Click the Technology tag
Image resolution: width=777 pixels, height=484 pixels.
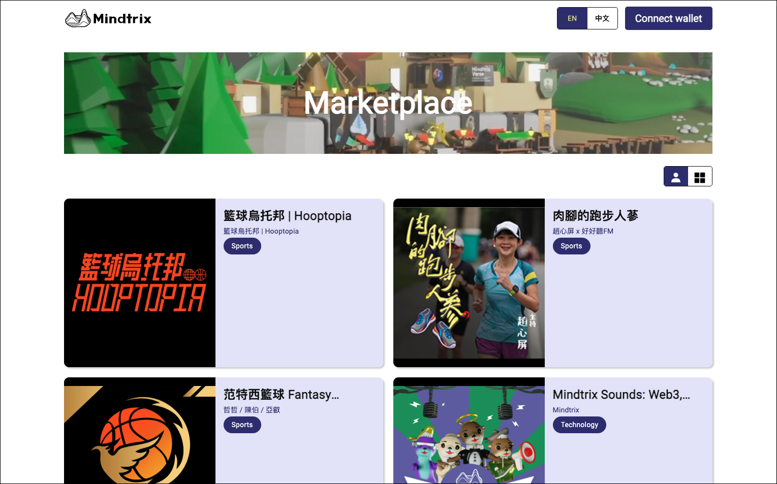pos(579,425)
